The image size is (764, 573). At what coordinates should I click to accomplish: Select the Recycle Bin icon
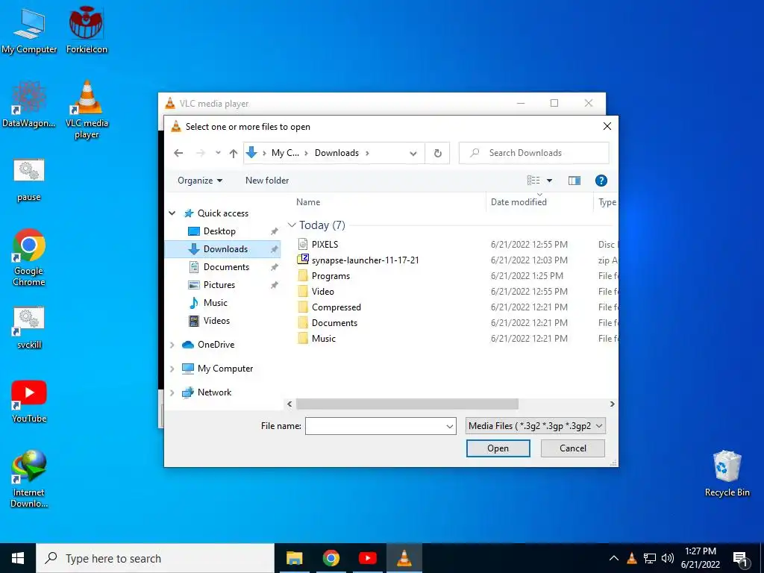(727, 474)
